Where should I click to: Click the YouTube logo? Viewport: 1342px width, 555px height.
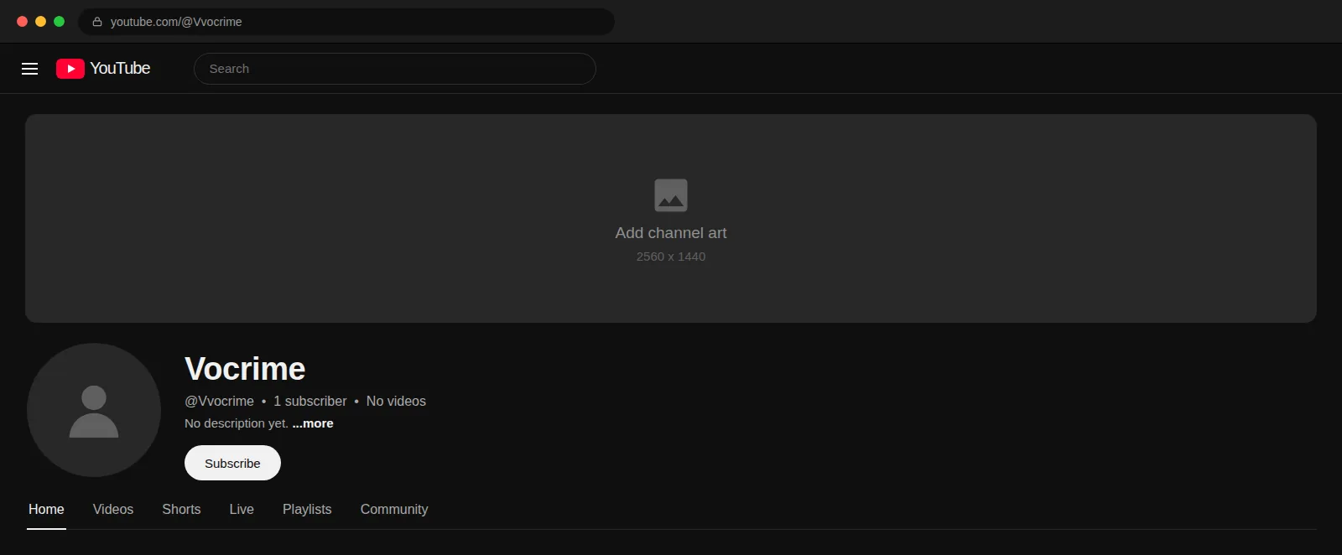click(x=103, y=69)
